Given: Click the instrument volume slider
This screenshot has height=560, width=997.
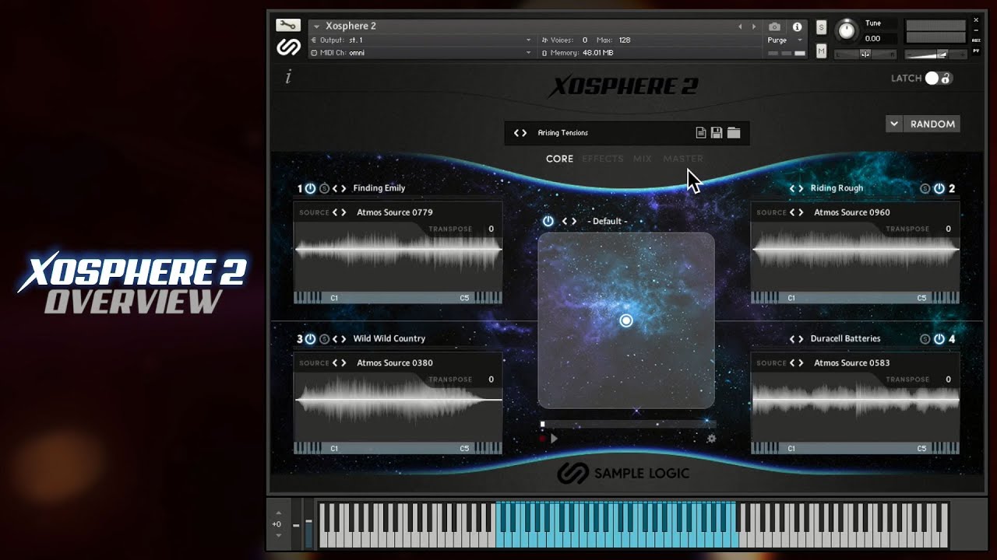Looking at the screenshot, I should [x=937, y=54].
